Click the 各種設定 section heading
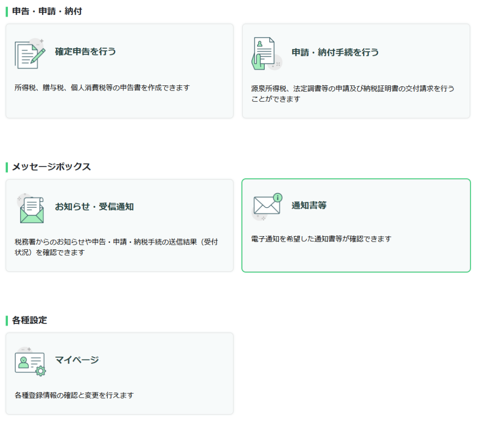 [29, 320]
